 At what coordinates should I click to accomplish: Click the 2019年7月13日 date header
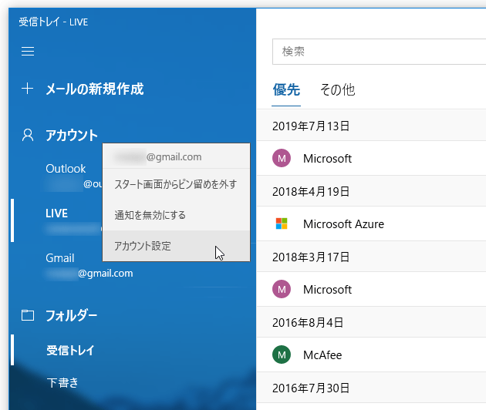[x=311, y=126]
